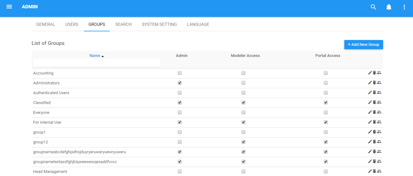Select the Language tab
The width and height of the screenshot is (413, 176).
tap(198, 24)
